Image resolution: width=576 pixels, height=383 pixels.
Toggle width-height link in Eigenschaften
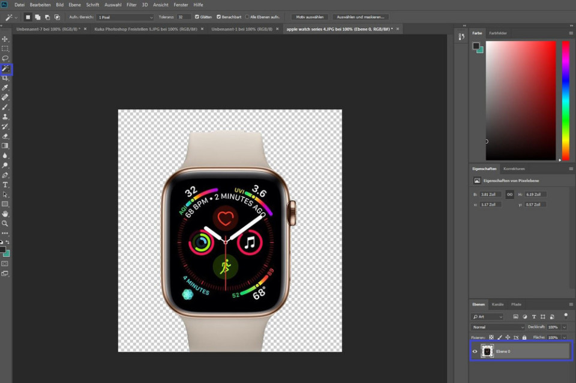point(509,194)
